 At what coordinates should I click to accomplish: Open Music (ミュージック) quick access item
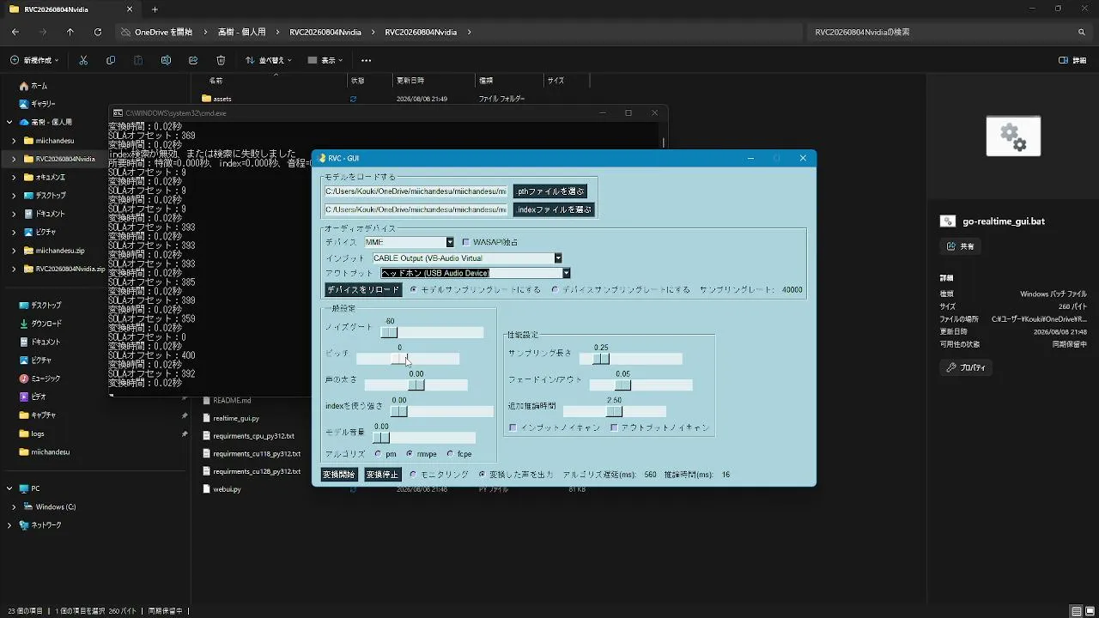tap(39, 379)
